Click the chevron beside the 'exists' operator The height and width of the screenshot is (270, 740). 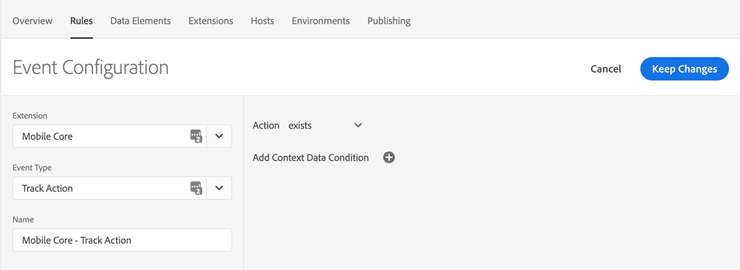pos(358,125)
